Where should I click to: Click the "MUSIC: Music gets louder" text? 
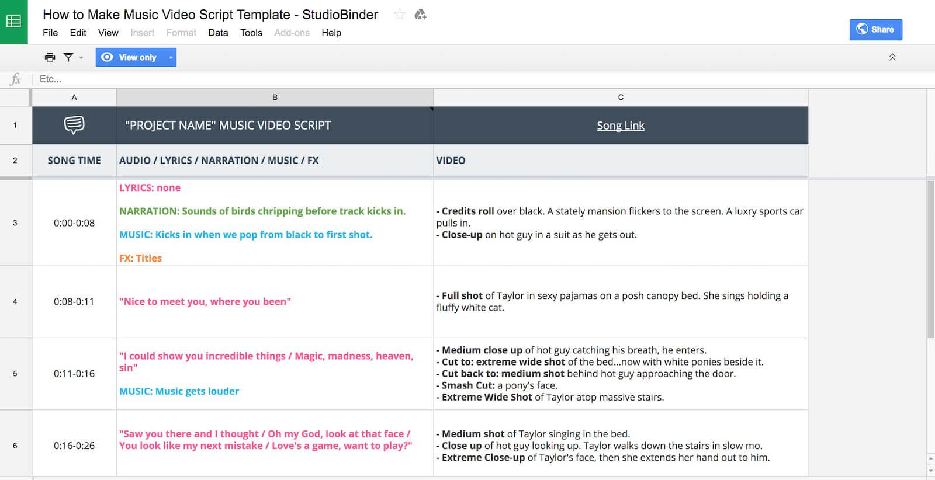[x=179, y=391]
